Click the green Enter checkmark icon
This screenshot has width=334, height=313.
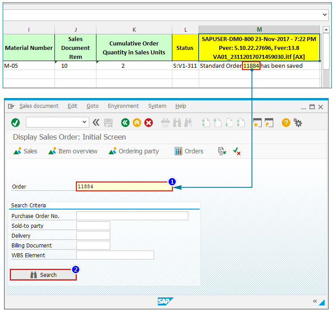click(x=15, y=123)
